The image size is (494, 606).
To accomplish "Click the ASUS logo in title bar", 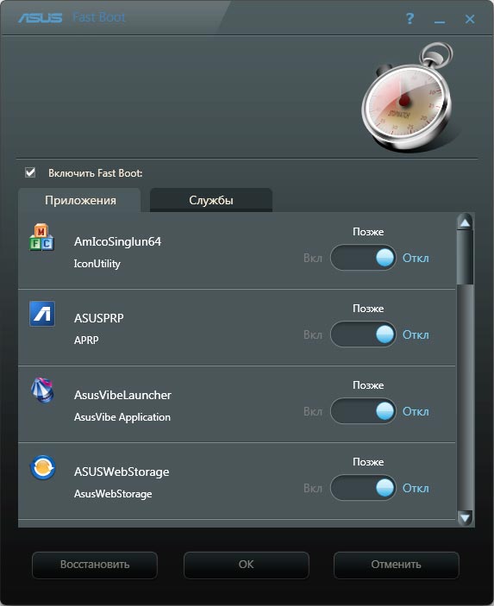I will click(41, 18).
